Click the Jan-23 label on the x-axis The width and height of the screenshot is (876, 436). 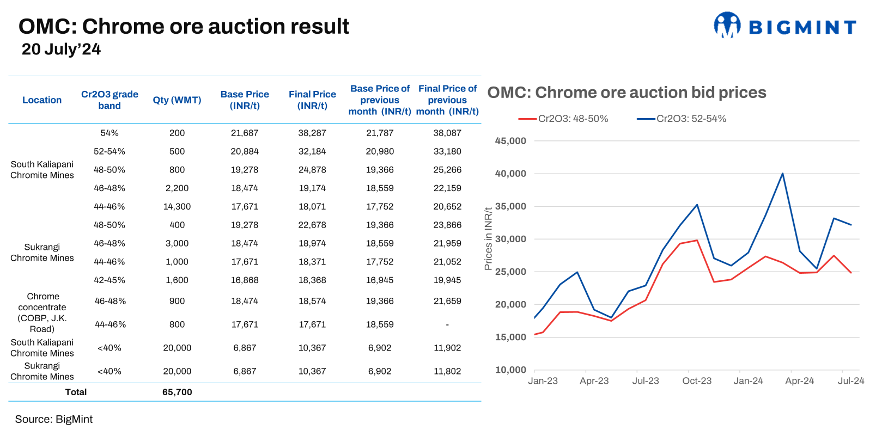pos(543,381)
